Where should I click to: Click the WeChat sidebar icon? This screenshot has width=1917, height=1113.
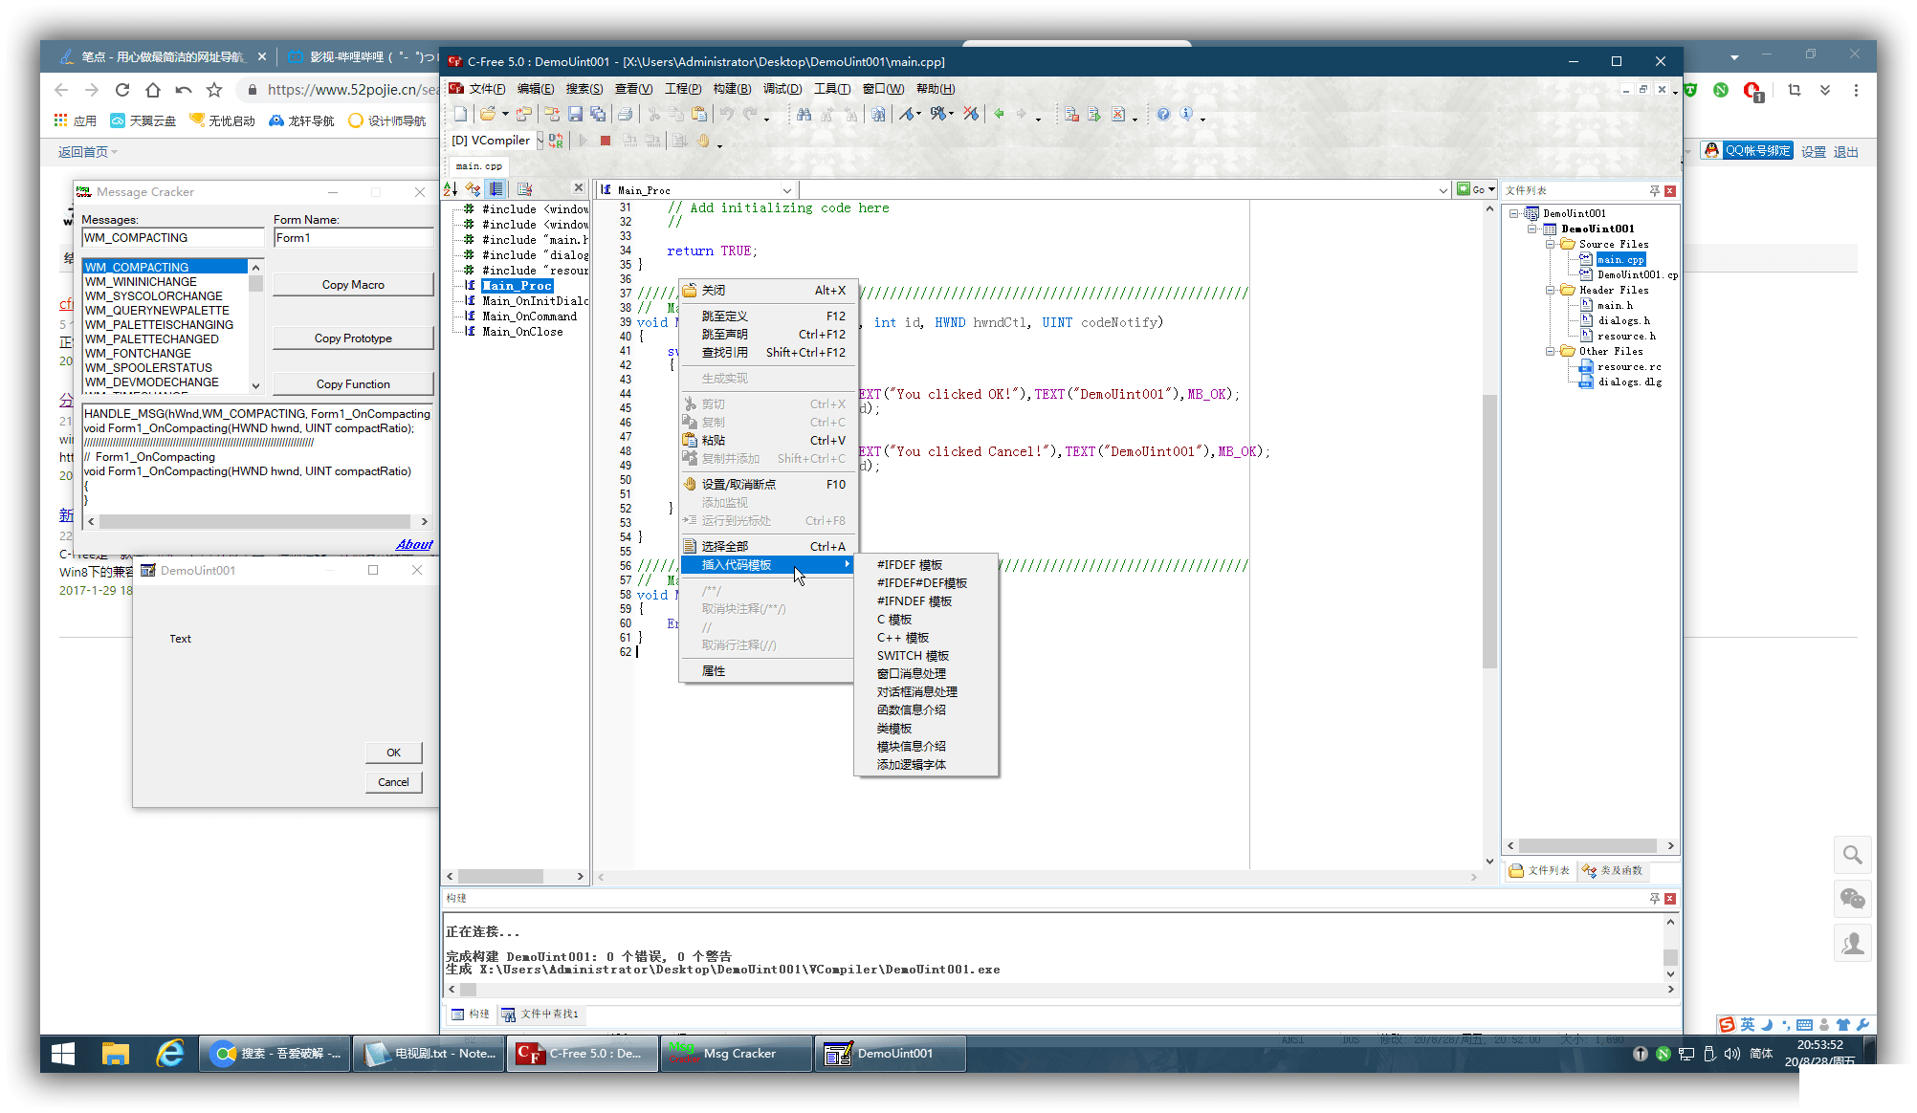pos(1852,899)
